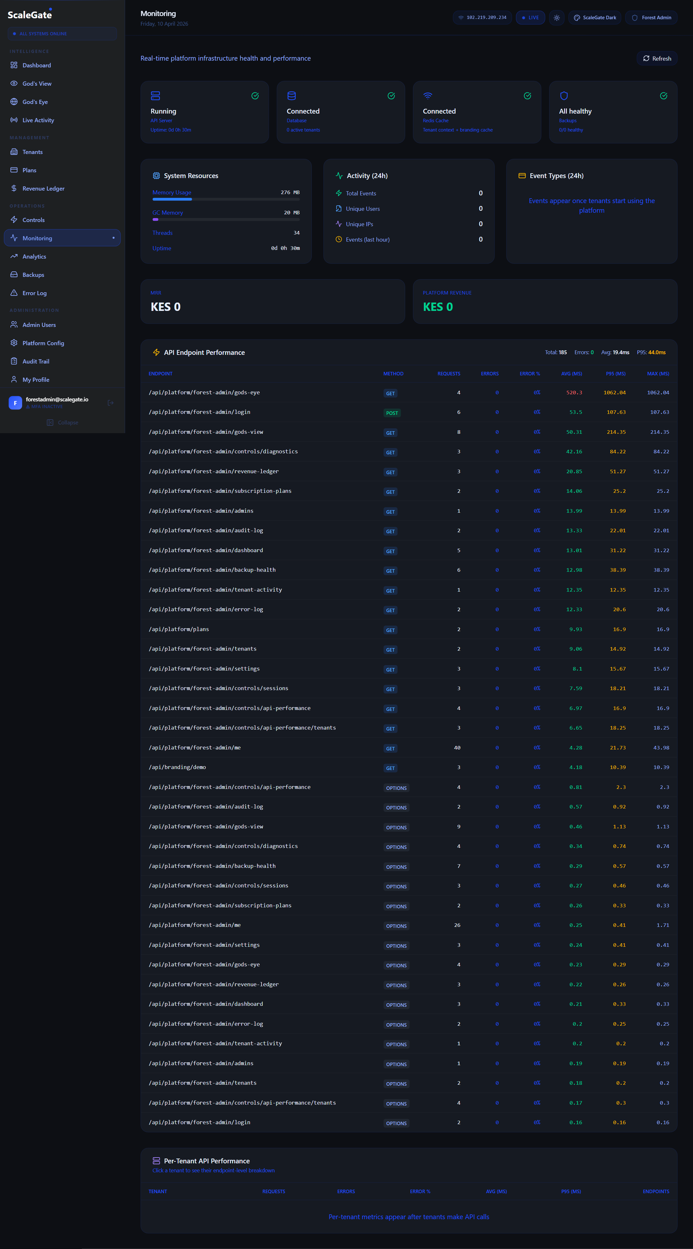The height and width of the screenshot is (1249, 693).
Task: Go to Analytics in sidebar
Action: (x=34, y=256)
